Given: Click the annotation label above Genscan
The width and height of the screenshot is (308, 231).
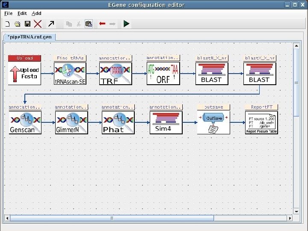Looking at the screenshot, I should click(x=25, y=107).
